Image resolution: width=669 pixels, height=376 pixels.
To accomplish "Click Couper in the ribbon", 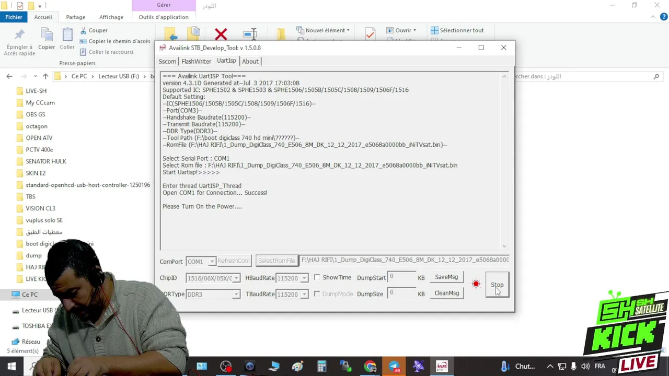I will click(x=94, y=30).
